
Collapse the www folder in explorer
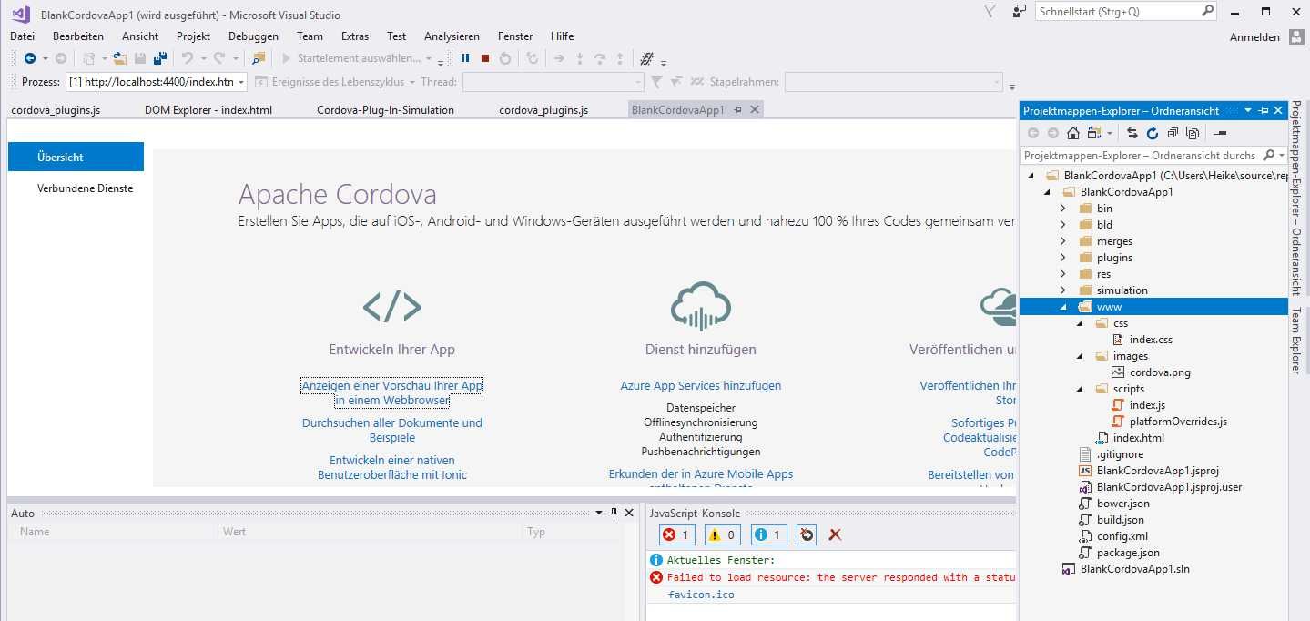[1062, 307]
